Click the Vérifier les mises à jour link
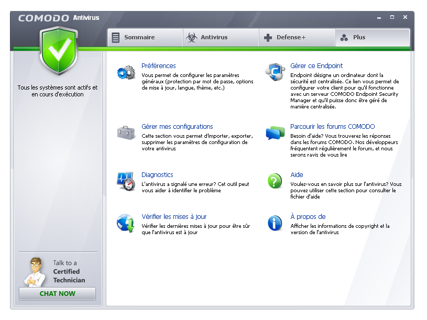The image size is (427, 320). [x=174, y=217]
